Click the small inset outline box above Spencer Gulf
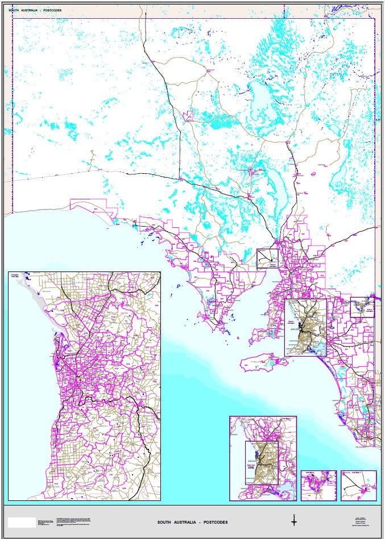Viewport: 385px width, 539px height. click(267, 258)
